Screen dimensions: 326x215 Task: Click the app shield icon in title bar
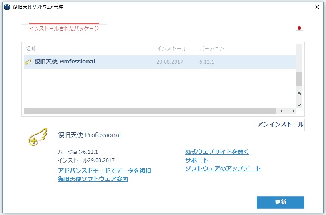point(7,7)
